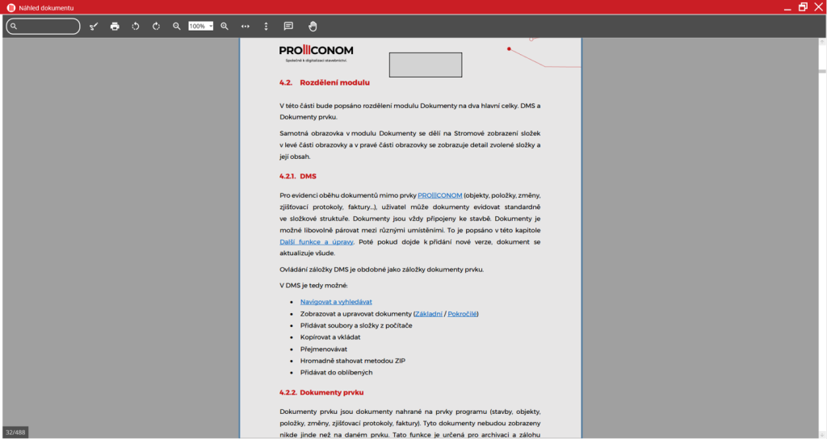Zoom out with the minus magnifier
The height and width of the screenshot is (439, 827).
(x=177, y=26)
